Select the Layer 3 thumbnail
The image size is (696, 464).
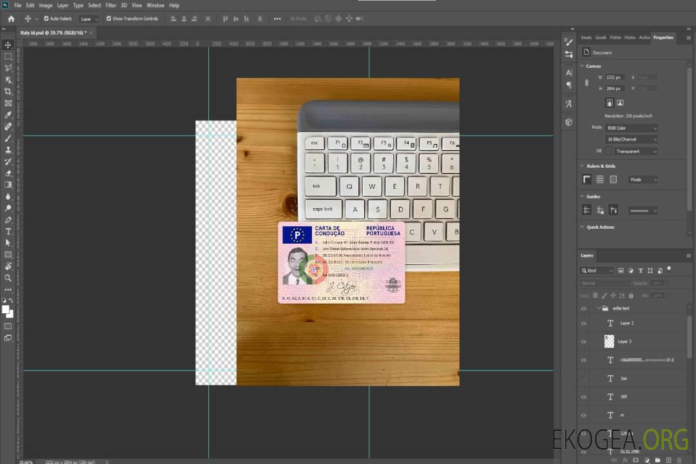(x=609, y=342)
